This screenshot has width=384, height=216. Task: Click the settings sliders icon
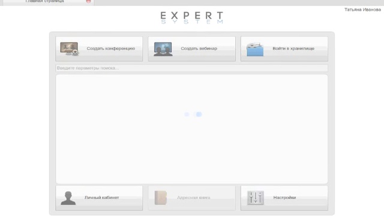point(256,197)
